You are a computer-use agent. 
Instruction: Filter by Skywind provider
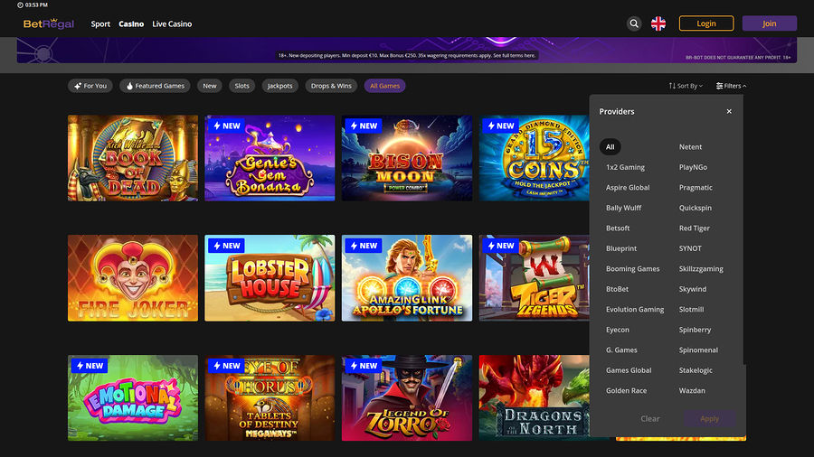click(693, 289)
